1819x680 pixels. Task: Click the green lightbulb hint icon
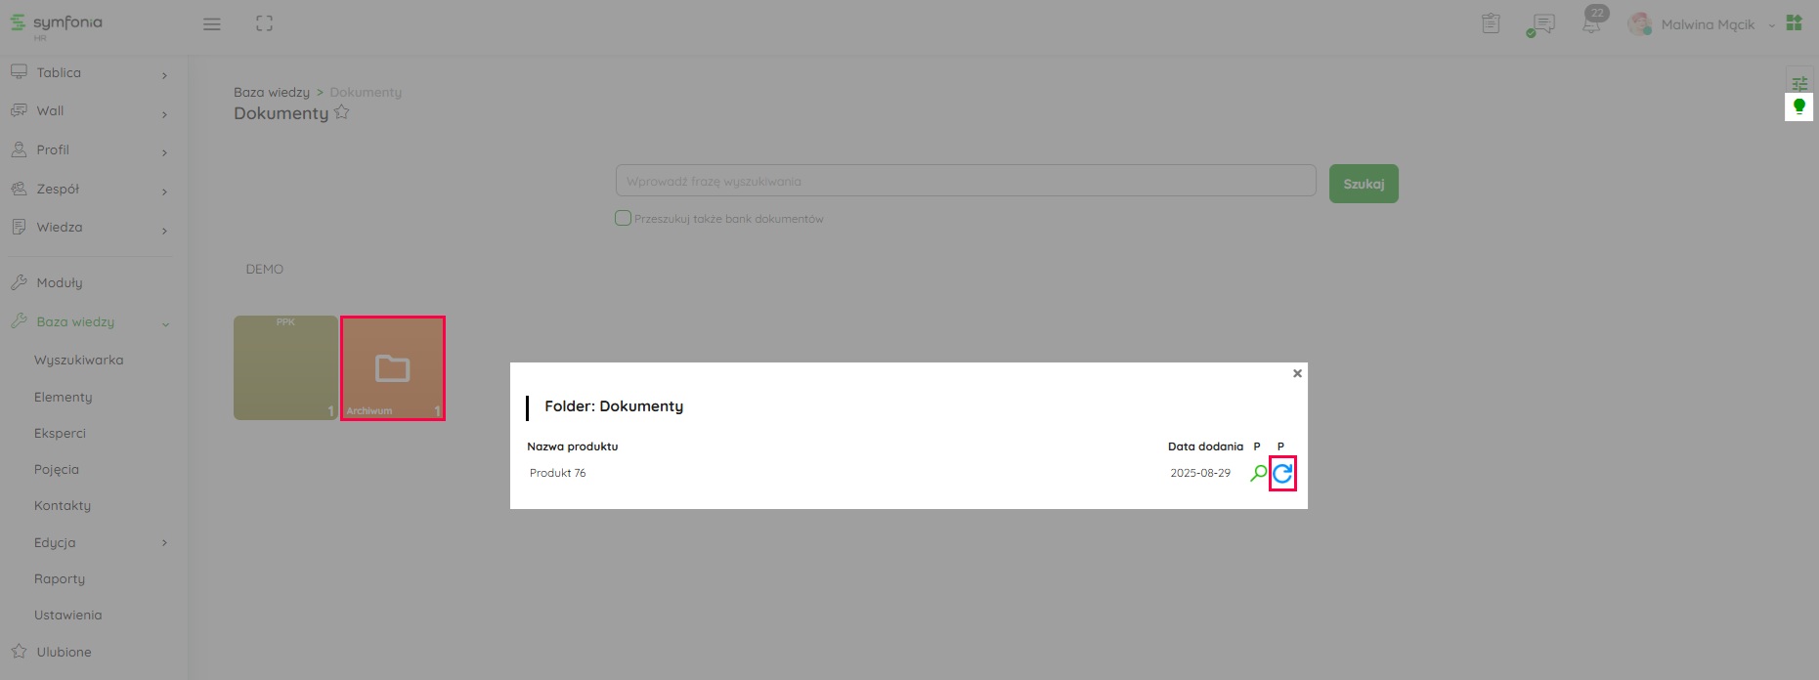click(1798, 106)
